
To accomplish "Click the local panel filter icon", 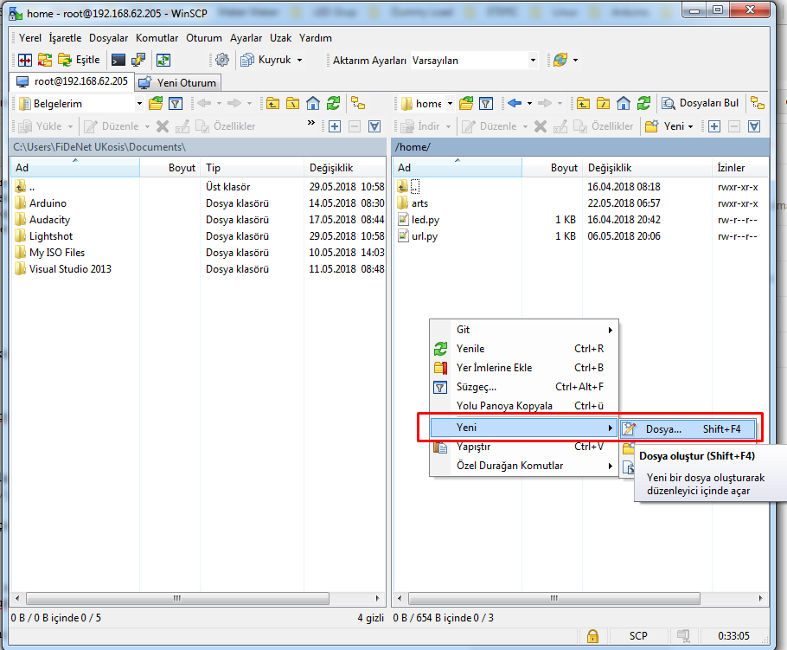I will tap(176, 104).
